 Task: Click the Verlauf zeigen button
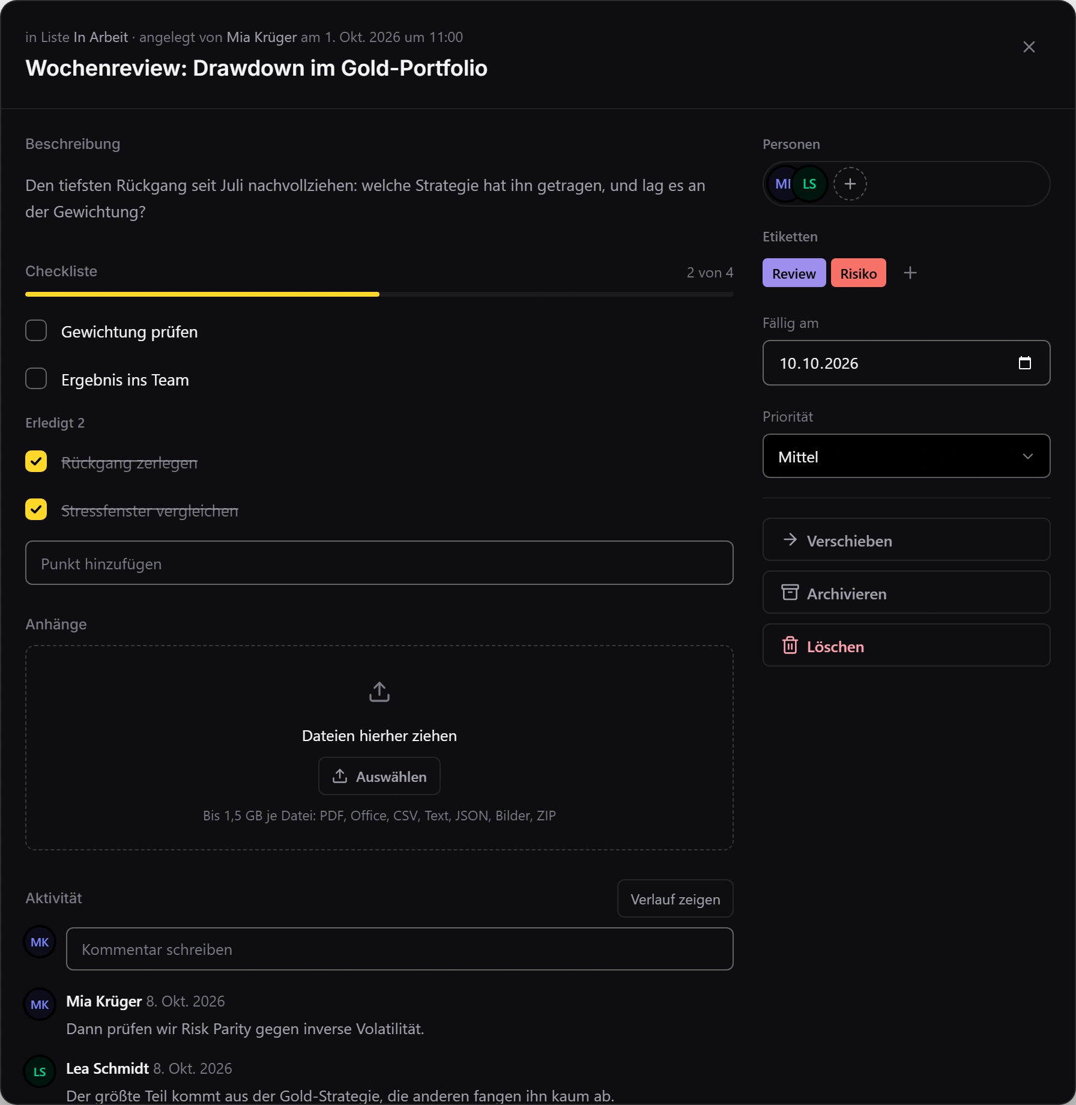coord(675,899)
